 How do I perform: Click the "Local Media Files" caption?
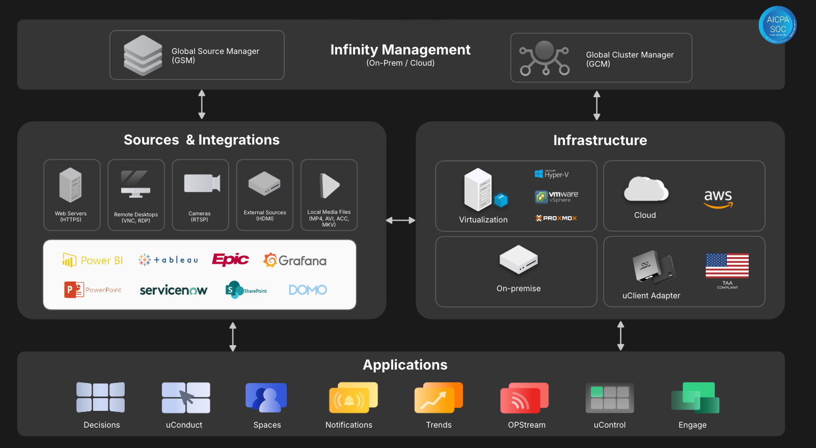tap(329, 212)
